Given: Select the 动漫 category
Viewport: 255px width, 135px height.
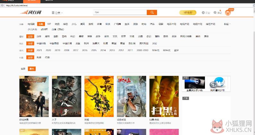Looking at the screenshot, I should pos(57,24).
